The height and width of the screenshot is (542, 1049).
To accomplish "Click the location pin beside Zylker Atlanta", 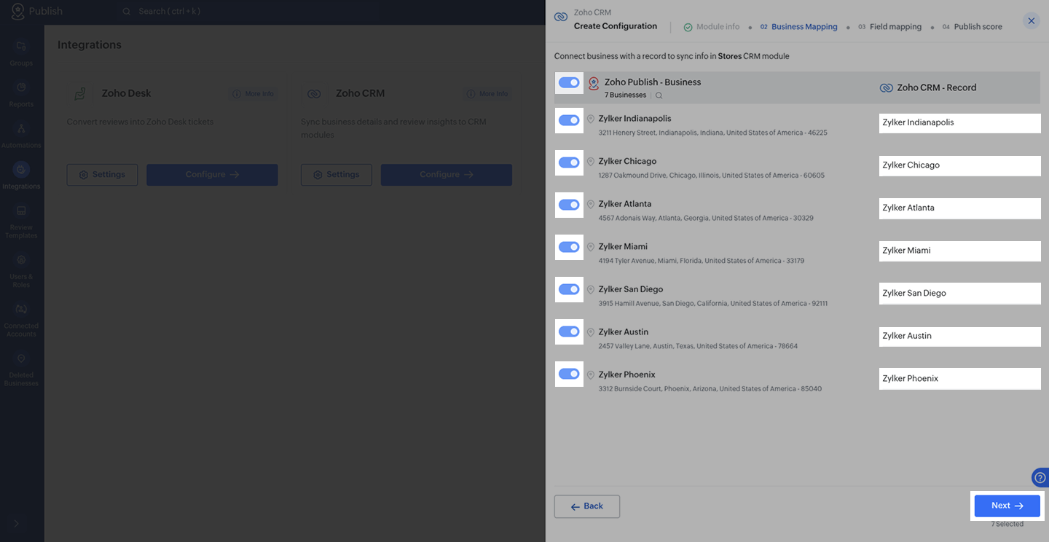I will (x=591, y=204).
